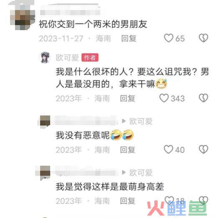Open 欧可爱 mention in 身高差 reply header
The height and width of the screenshot is (218, 217).
tap(141, 173)
